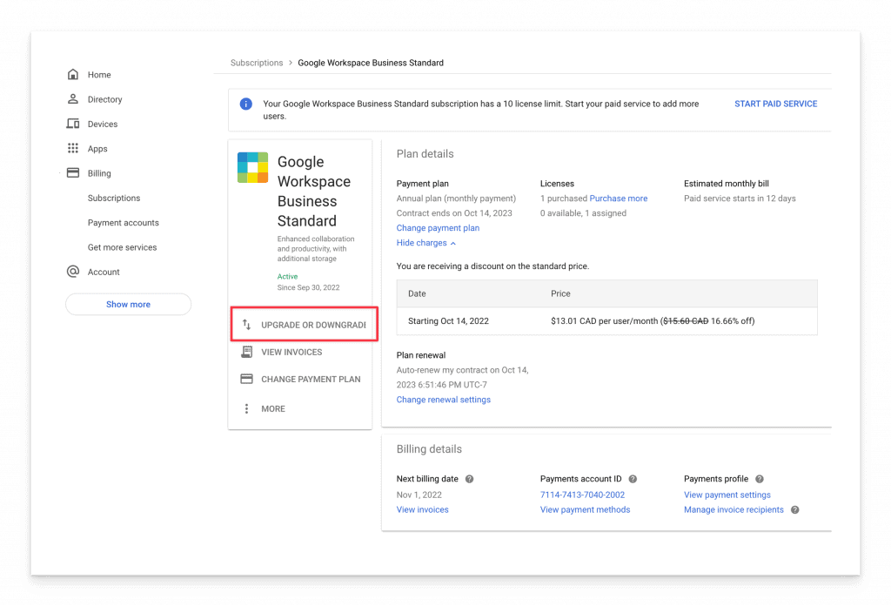Click Subscriptions breadcrumb link

click(x=257, y=63)
